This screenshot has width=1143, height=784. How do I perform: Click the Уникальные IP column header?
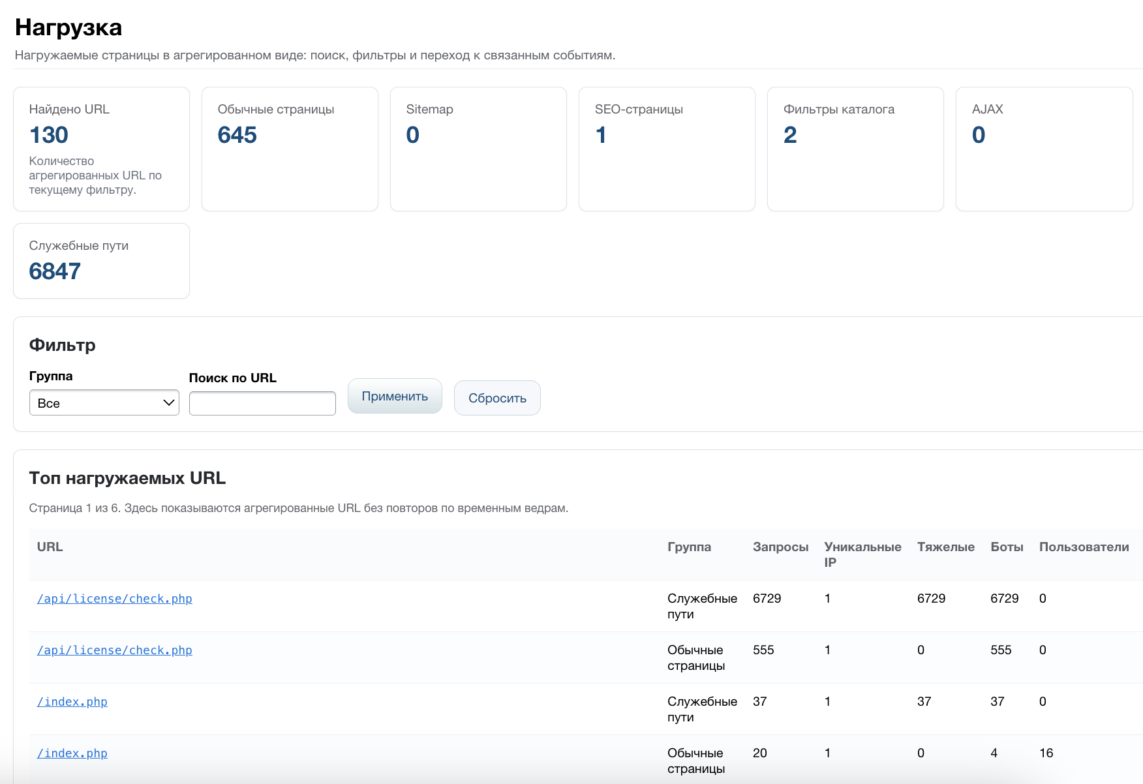point(862,554)
